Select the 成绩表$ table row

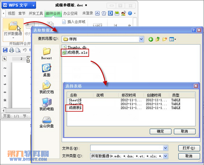click(x=131, y=108)
